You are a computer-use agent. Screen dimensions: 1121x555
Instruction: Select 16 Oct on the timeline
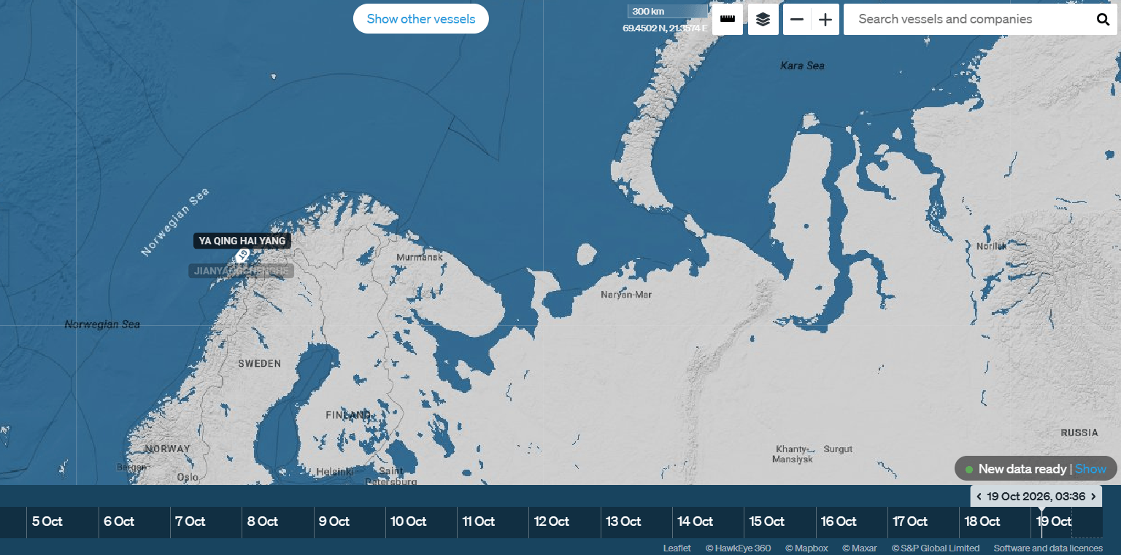[x=839, y=521]
